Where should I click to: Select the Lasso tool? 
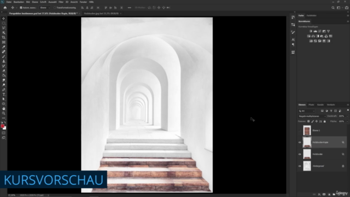pyautogui.click(x=4, y=28)
